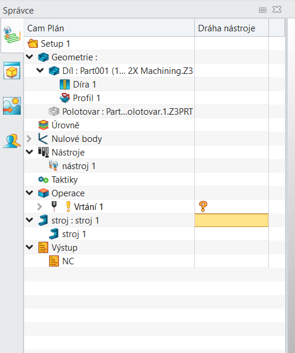Select the Profil 1 feature icon

coord(65,98)
